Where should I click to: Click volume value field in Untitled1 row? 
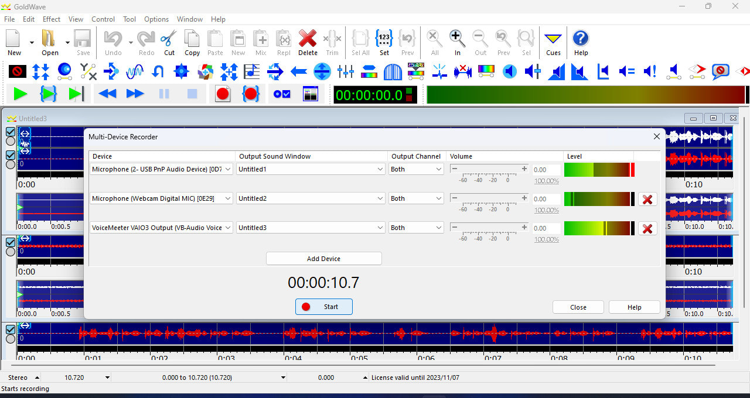pyautogui.click(x=546, y=170)
